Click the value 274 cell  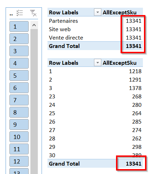point(137,130)
